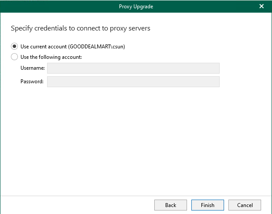Click the "Use the following account:" label text
The width and height of the screenshot is (272, 214).
tap(51, 57)
